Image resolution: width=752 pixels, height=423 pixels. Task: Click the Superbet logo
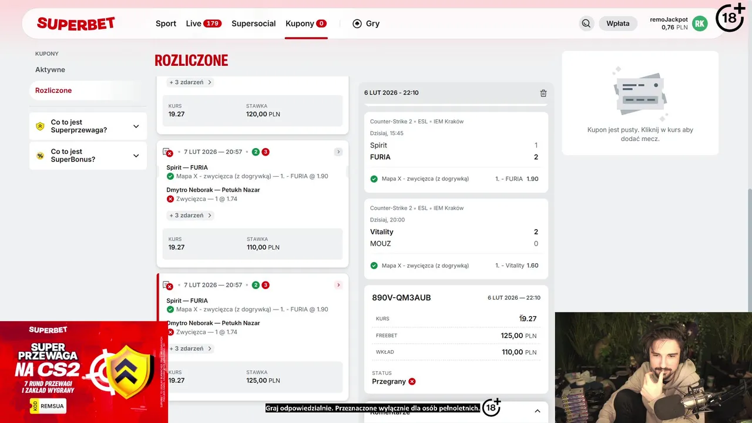point(76,23)
